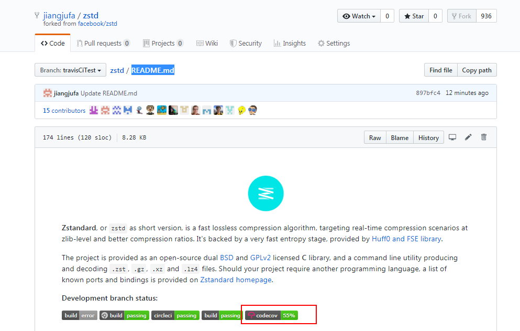Open the zstd breadcrumb root folder
Image resolution: width=520 pixels, height=331 pixels.
click(117, 70)
